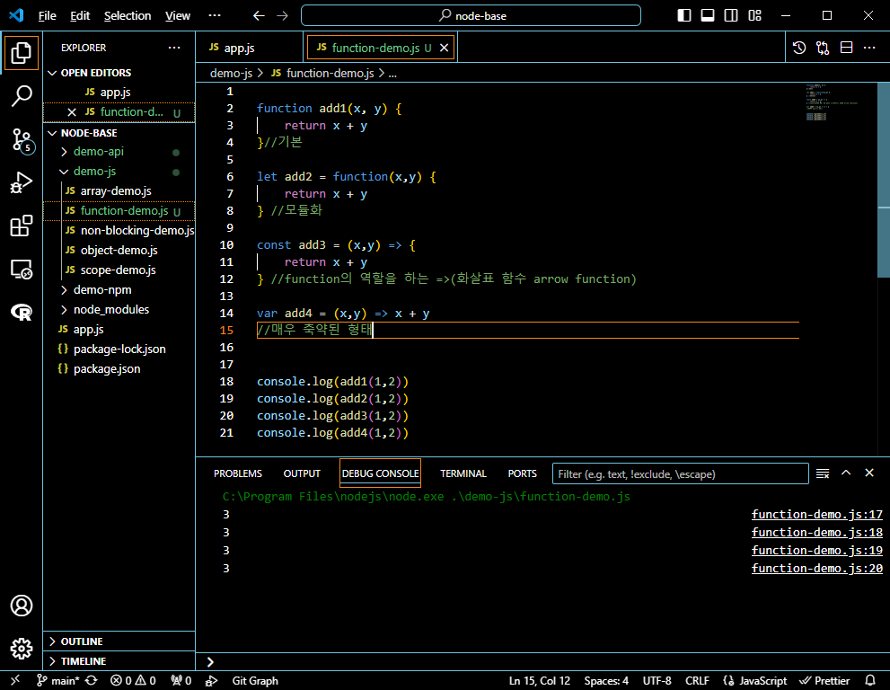
Task: Open the Selection menu
Action: pyautogui.click(x=128, y=15)
